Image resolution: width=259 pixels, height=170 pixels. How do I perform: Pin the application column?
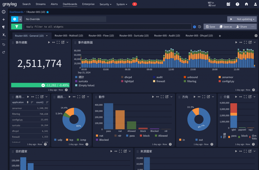tap(28, 102)
